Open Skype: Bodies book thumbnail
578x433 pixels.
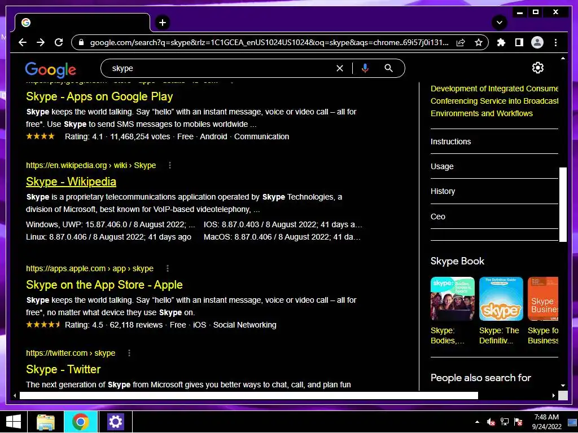tap(452, 299)
